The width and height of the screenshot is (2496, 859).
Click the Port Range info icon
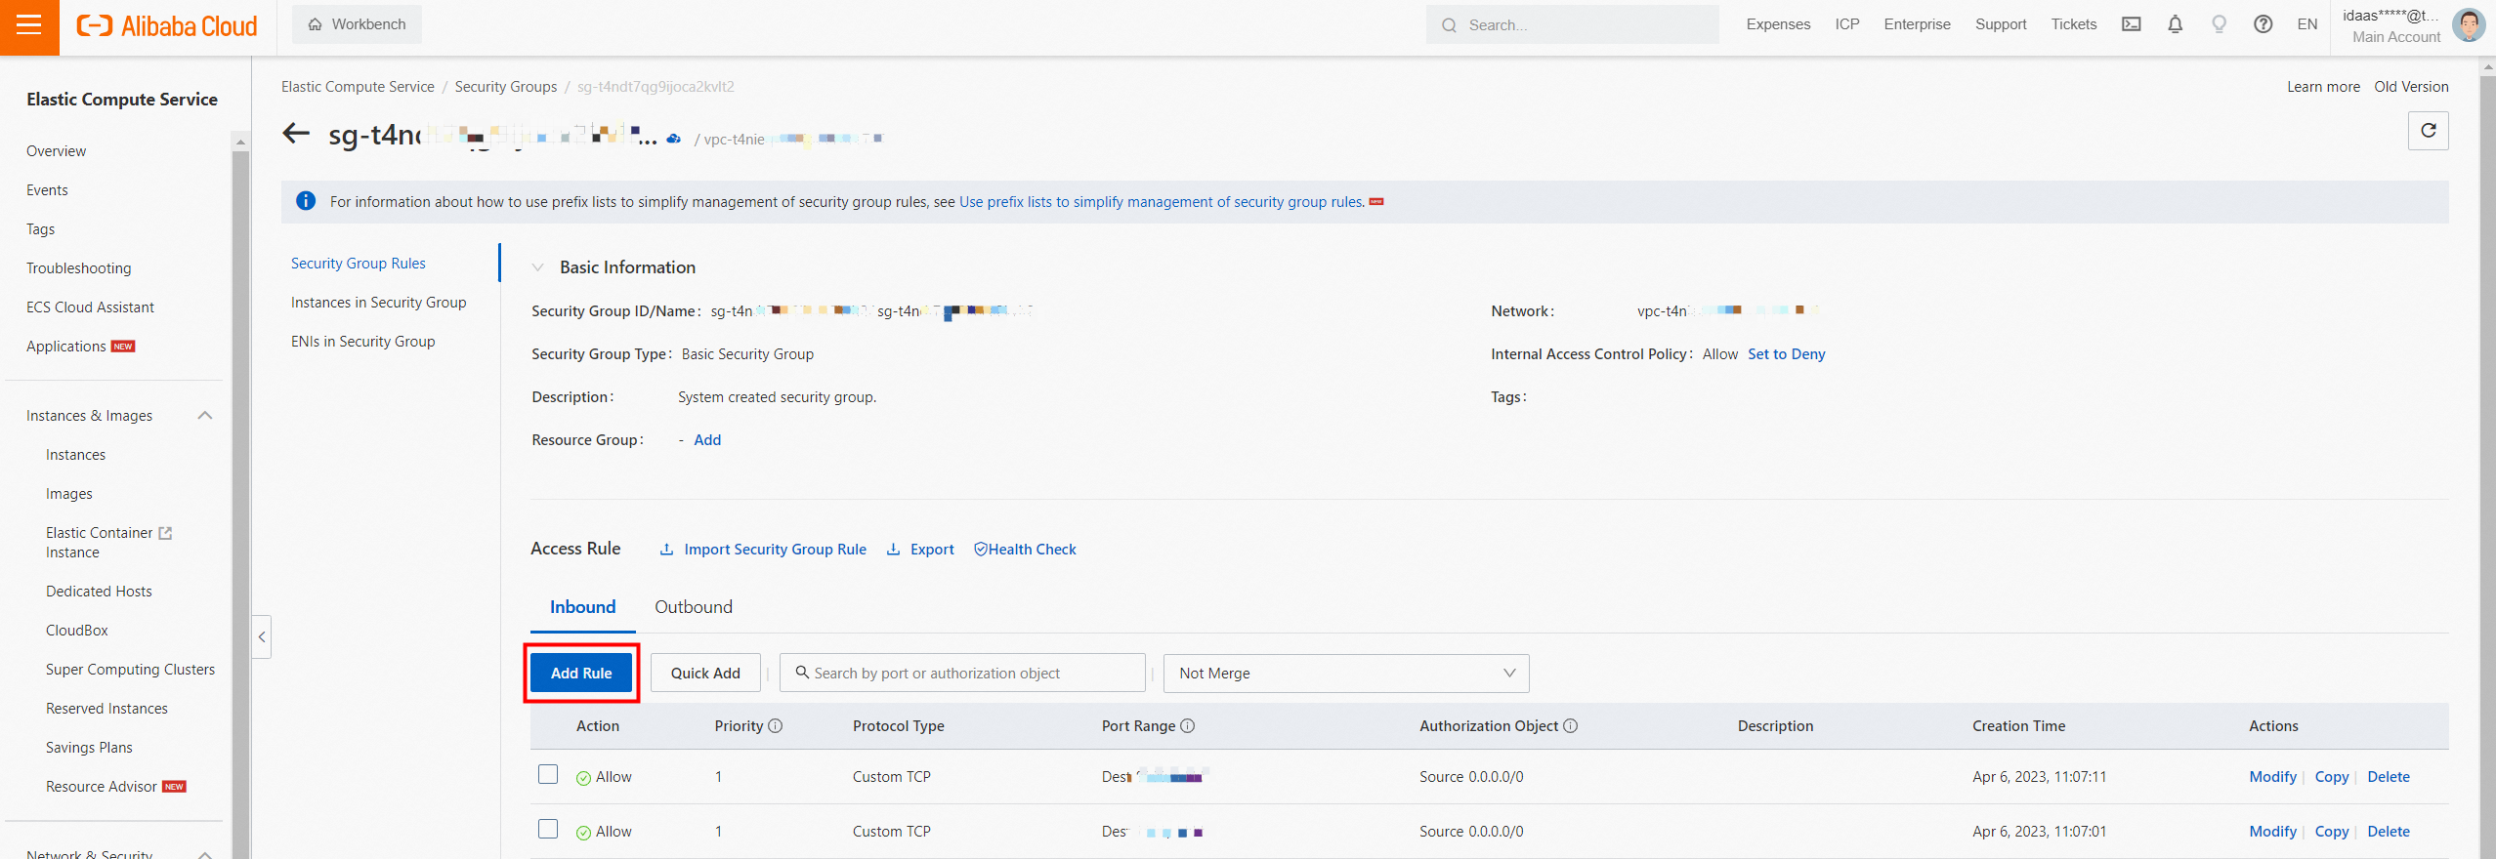coord(1188,726)
